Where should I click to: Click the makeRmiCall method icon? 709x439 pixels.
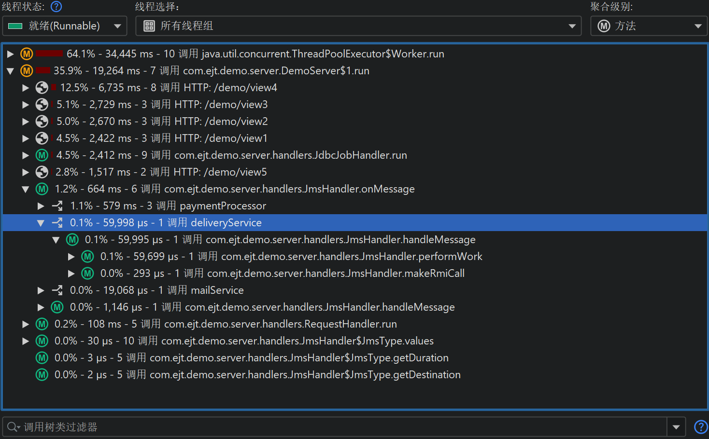click(x=87, y=274)
